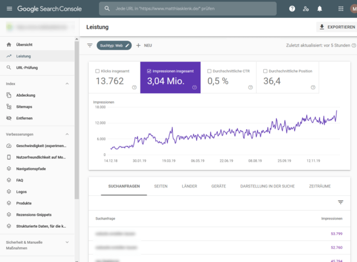357x262 pixels.
Task: Click the Exportieren button
Action: pyautogui.click(x=336, y=27)
